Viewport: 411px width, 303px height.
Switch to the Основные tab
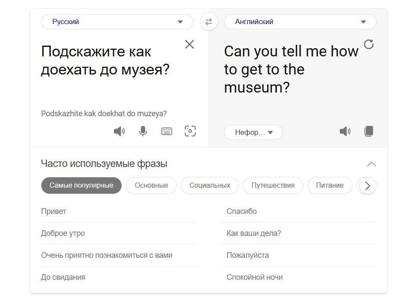coord(151,186)
